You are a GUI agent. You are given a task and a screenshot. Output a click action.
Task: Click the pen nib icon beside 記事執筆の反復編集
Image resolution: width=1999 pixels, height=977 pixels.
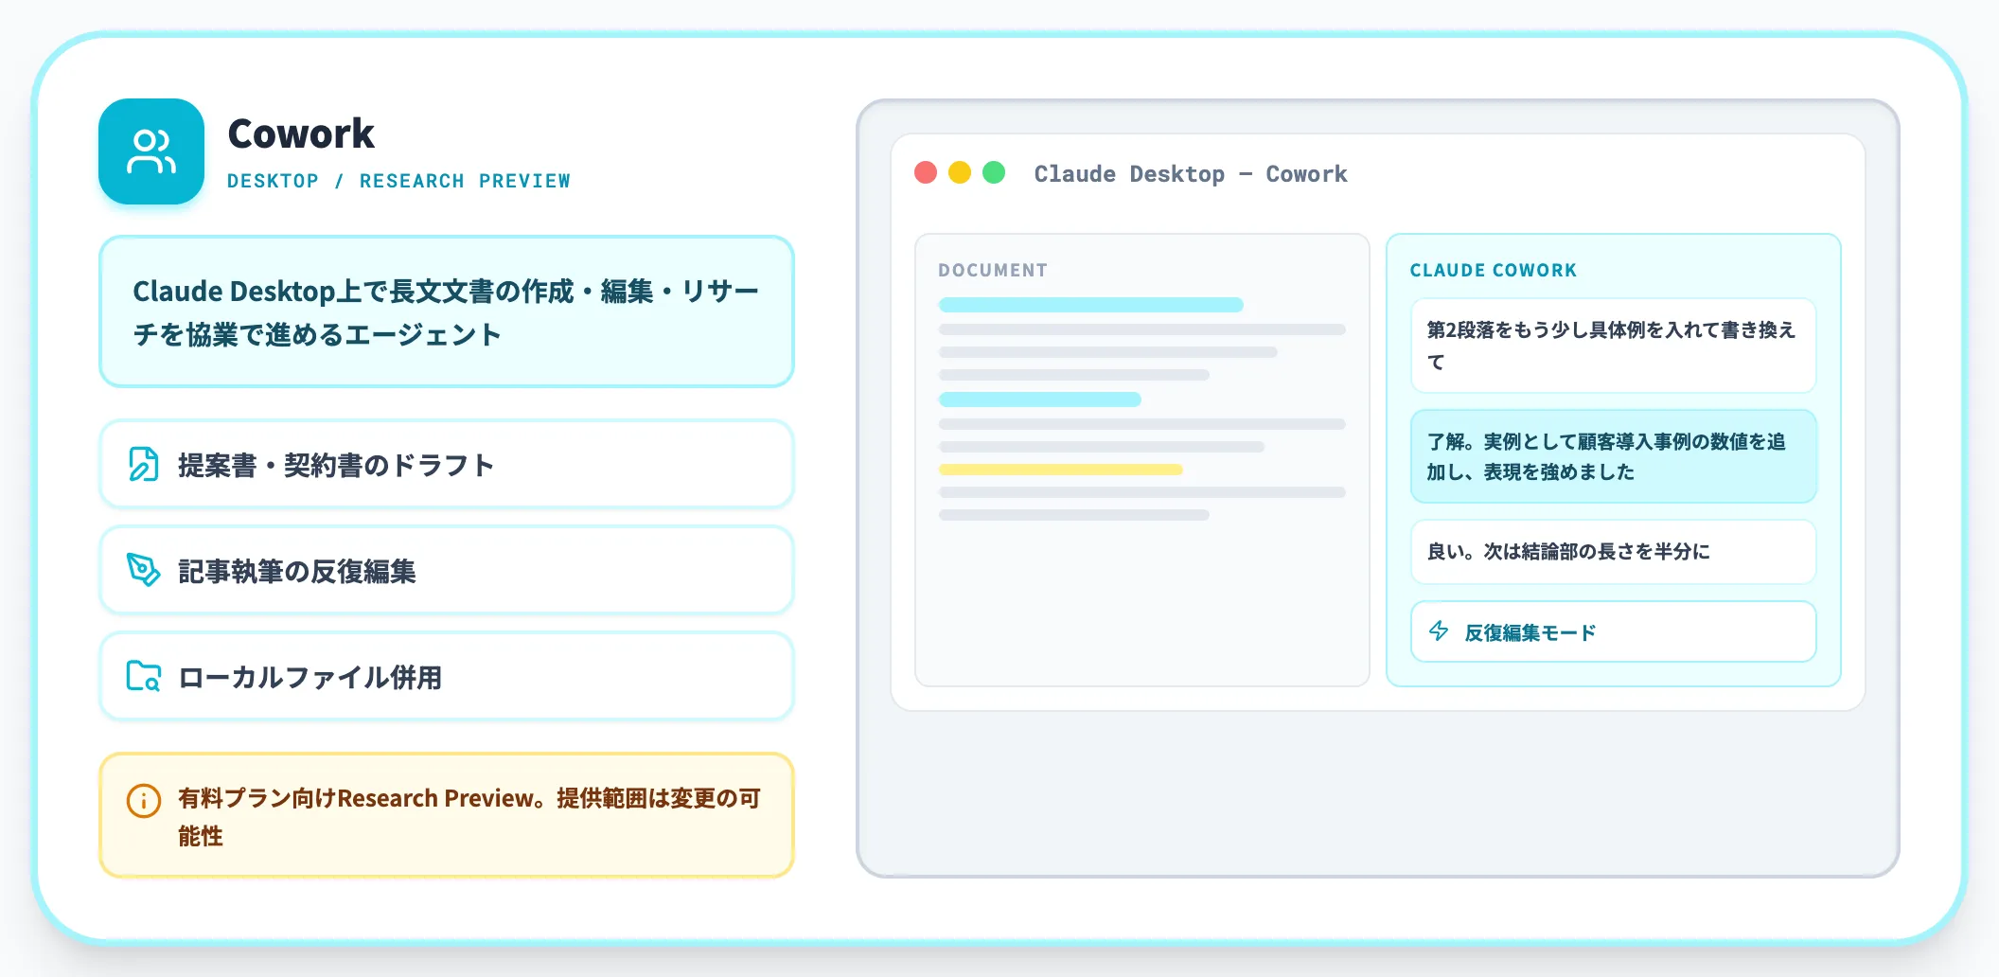pyautogui.click(x=144, y=570)
